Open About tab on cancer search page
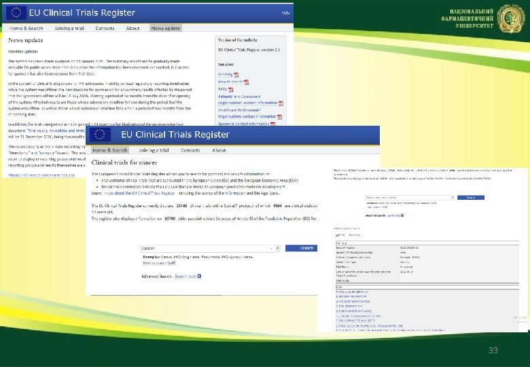 [x=219, y=150]
